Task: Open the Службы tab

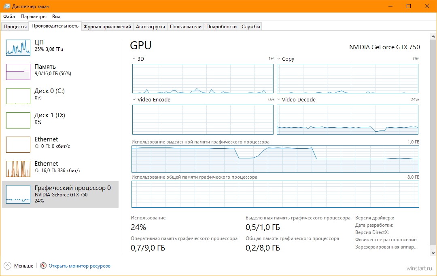Action: coord(250,26)
